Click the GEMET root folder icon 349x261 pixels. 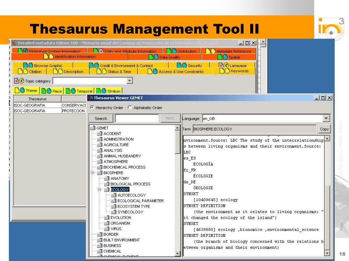click(93, 128)
